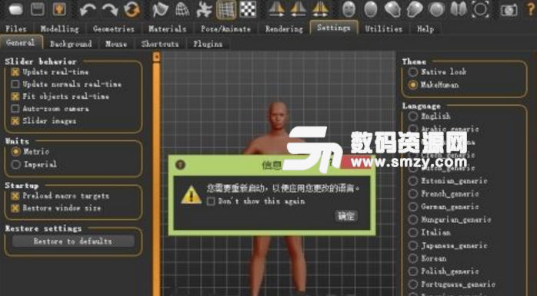Click the question mark Help icon
The height and width of the screenshot is (296, 537).
pyautogui.click(x=531, y=9)
